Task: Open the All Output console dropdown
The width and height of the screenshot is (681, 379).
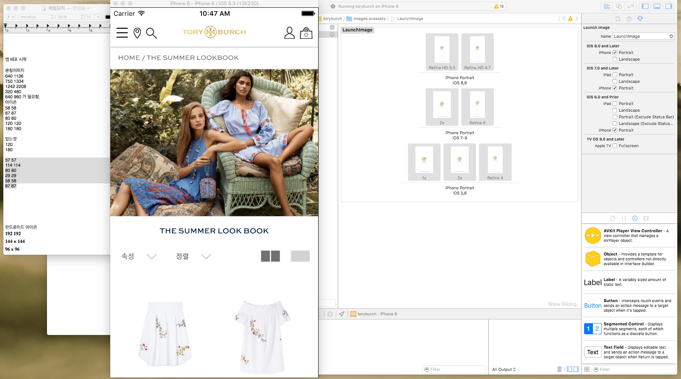Action: pyautogui.click(x=504, y=369)
